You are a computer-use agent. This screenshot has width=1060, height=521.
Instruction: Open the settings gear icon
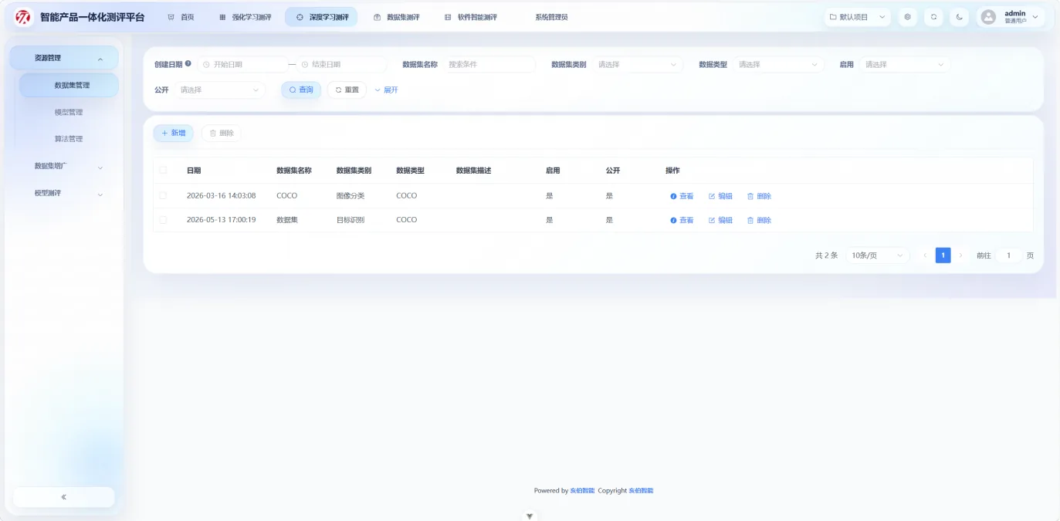coord(907,17)
